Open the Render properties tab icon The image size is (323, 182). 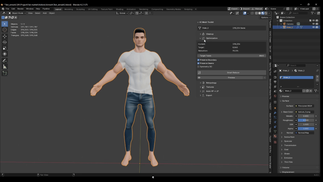(x=275, y=77)
